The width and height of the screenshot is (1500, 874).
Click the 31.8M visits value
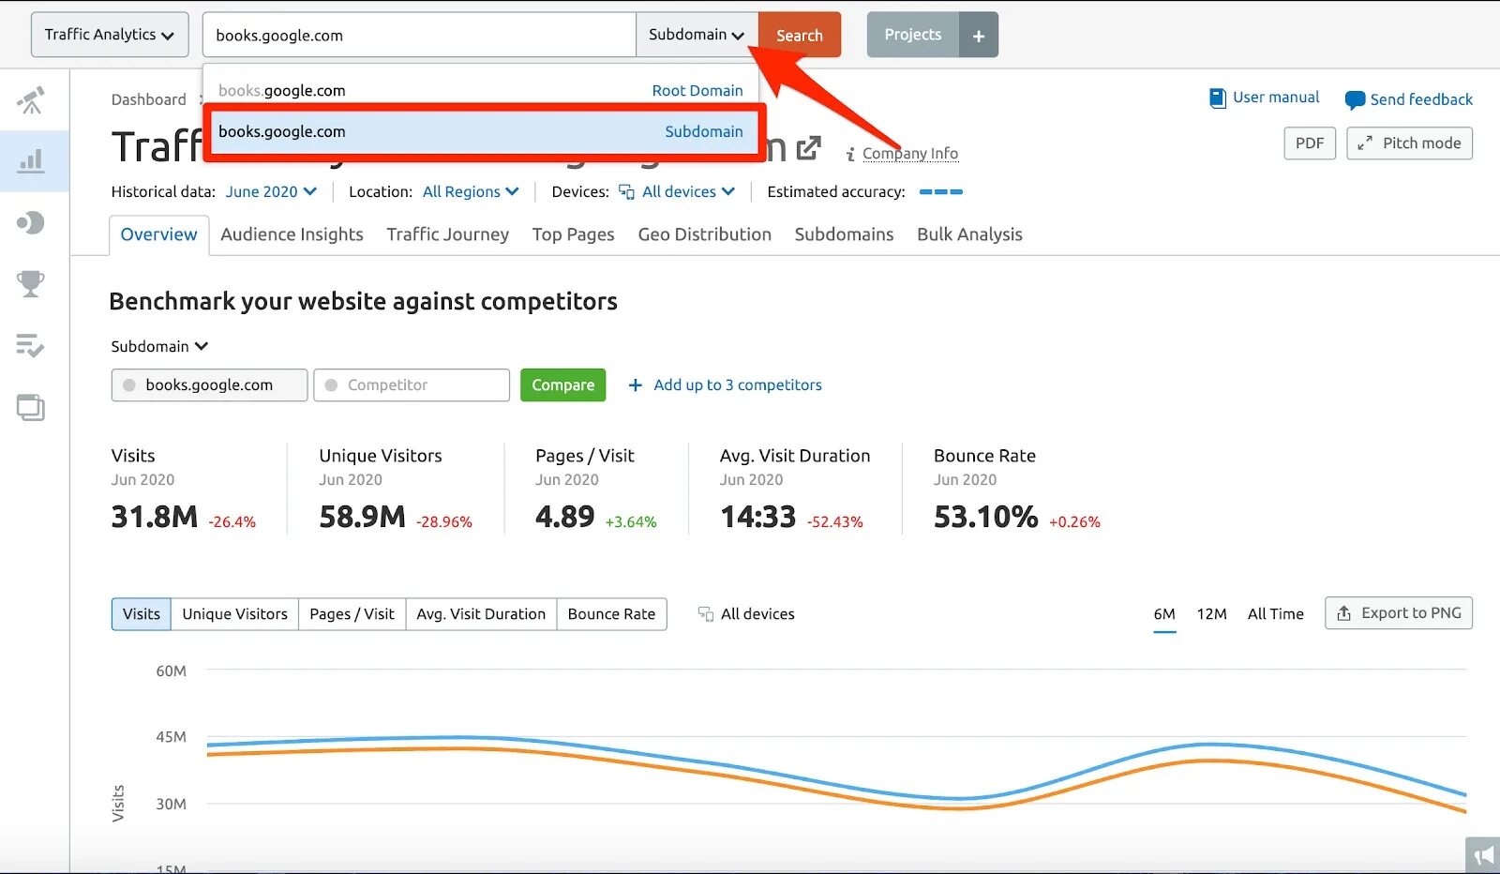click(155, 517)
